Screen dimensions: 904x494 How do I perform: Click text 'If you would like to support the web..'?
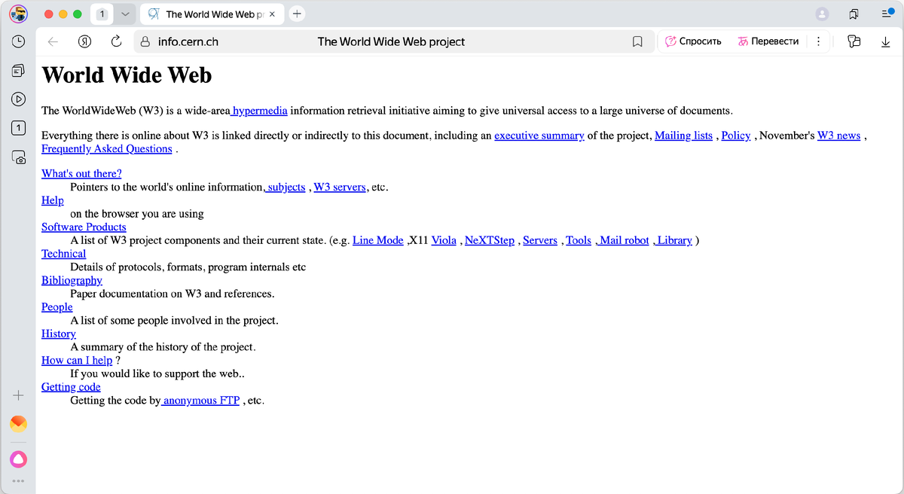(x=157, y=374)
